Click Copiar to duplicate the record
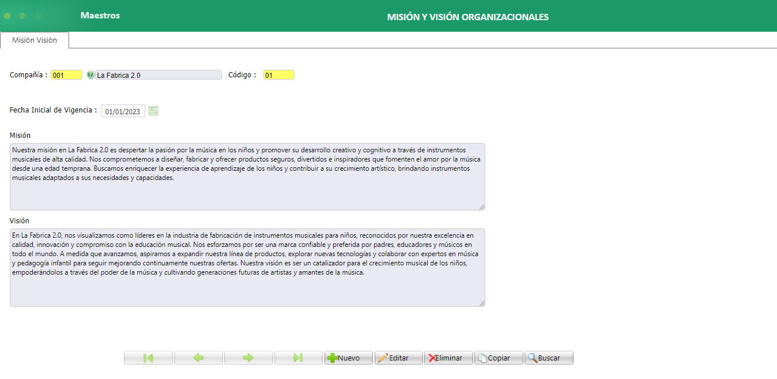This screenshot has width=777, height=379. tap(498, 357)
